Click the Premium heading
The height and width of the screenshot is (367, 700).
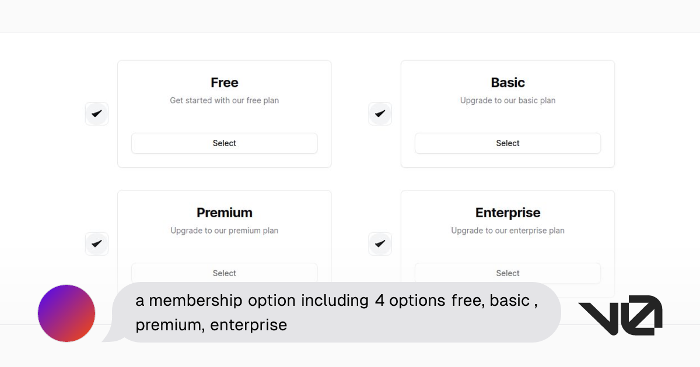pos(224,213)
